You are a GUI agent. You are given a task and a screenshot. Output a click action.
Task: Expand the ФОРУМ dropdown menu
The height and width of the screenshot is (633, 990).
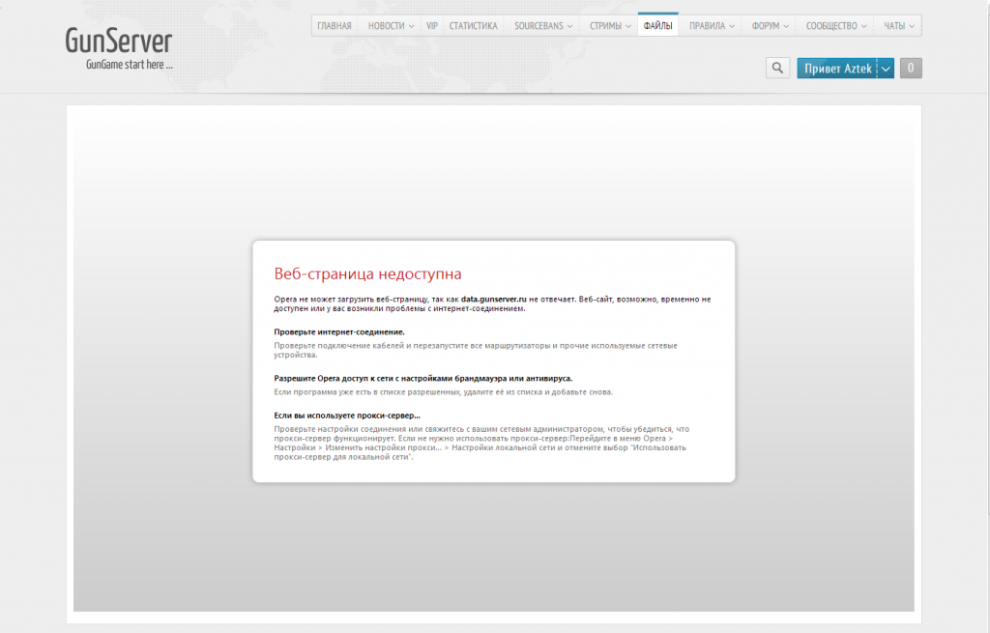point(770,26)
